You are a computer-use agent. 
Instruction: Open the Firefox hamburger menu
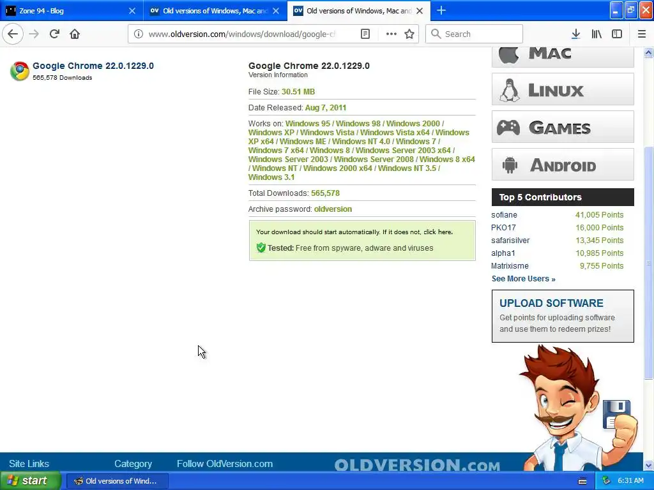(x=642, y=34)
